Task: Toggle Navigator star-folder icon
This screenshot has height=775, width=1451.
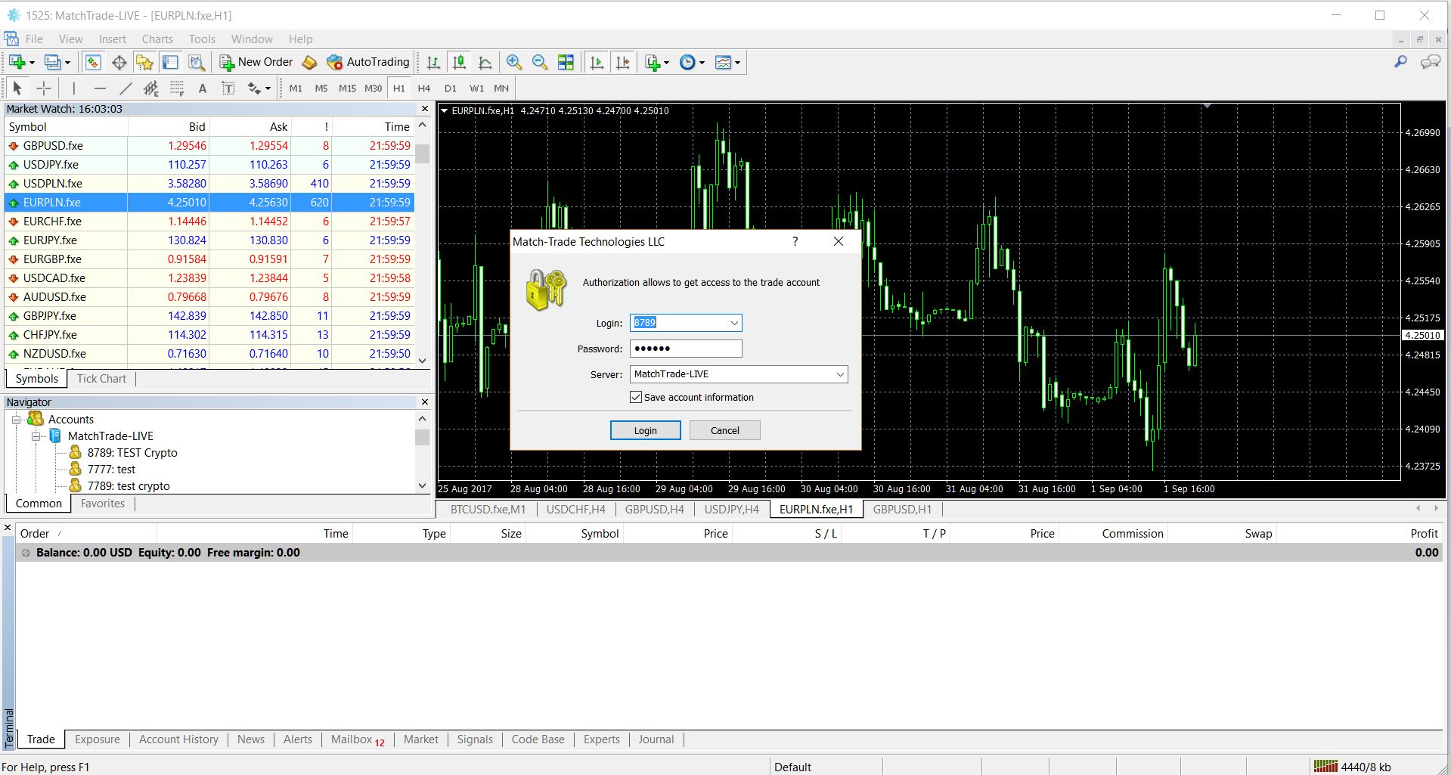Action: pyautogui.click(x=144, y=62)
